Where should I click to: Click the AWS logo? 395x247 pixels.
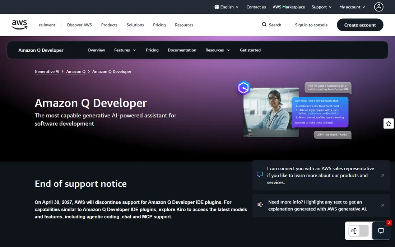19,25
